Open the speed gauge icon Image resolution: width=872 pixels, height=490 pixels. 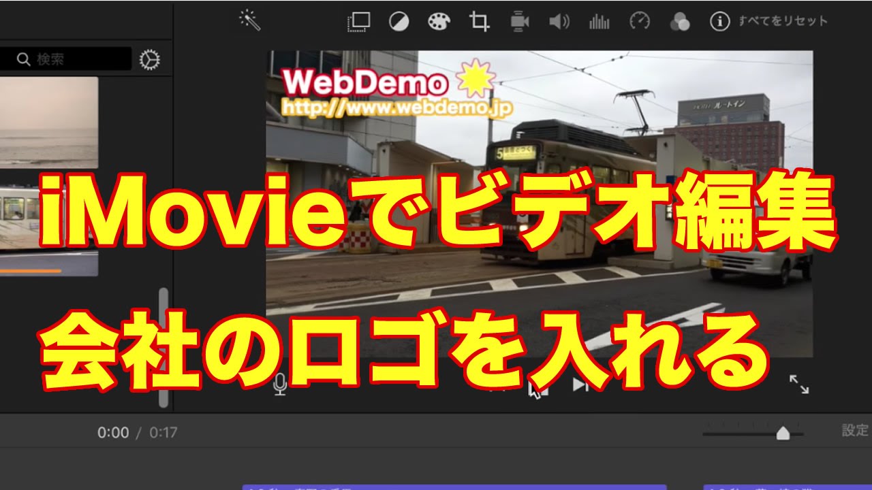pos(640,22)
